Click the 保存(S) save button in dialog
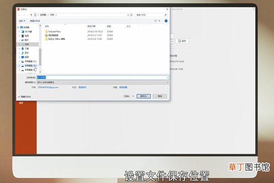 point(143,96)
